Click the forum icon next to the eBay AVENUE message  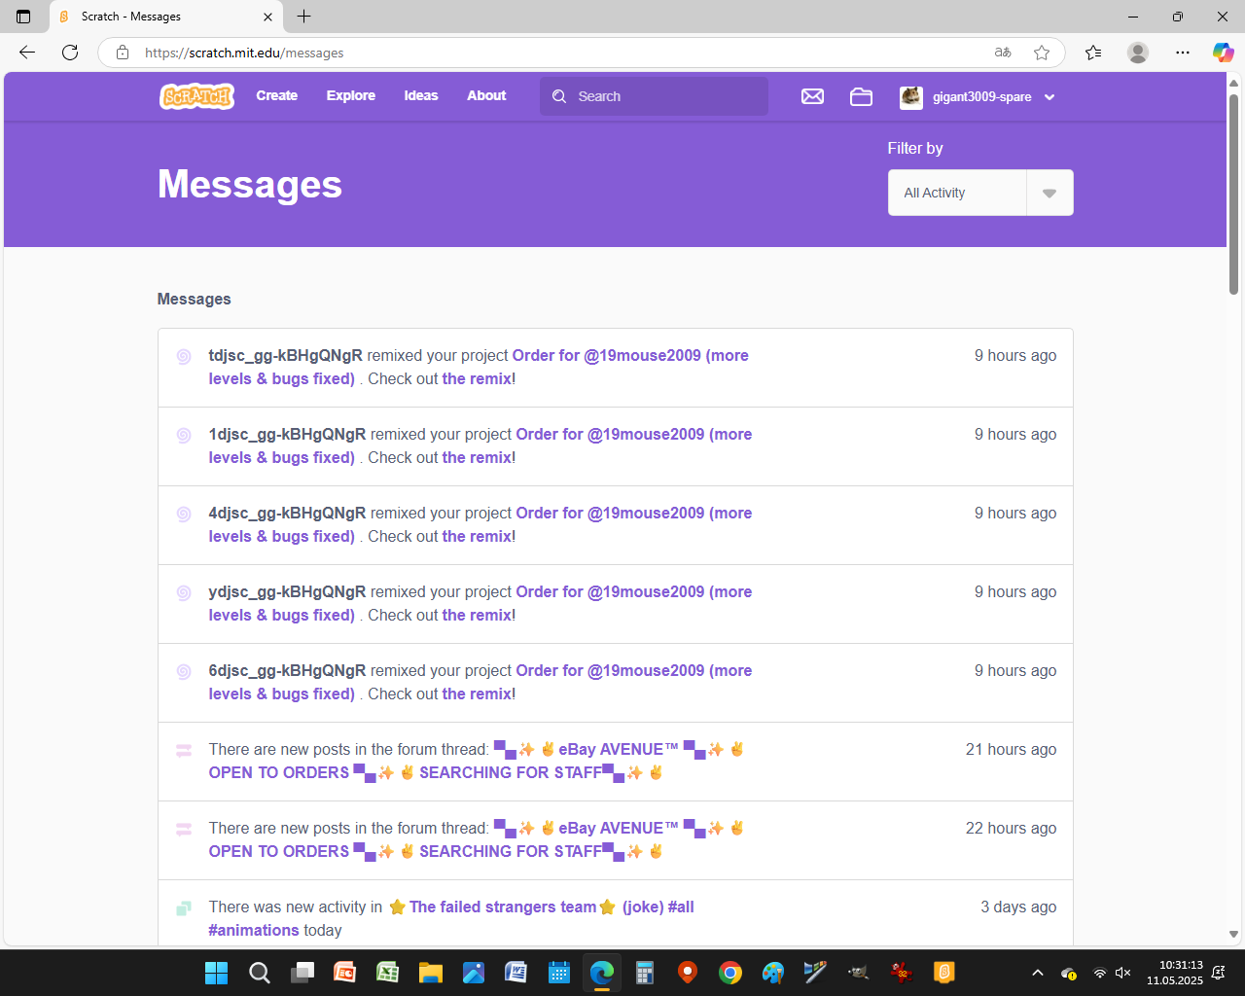(x=183, y=751)
